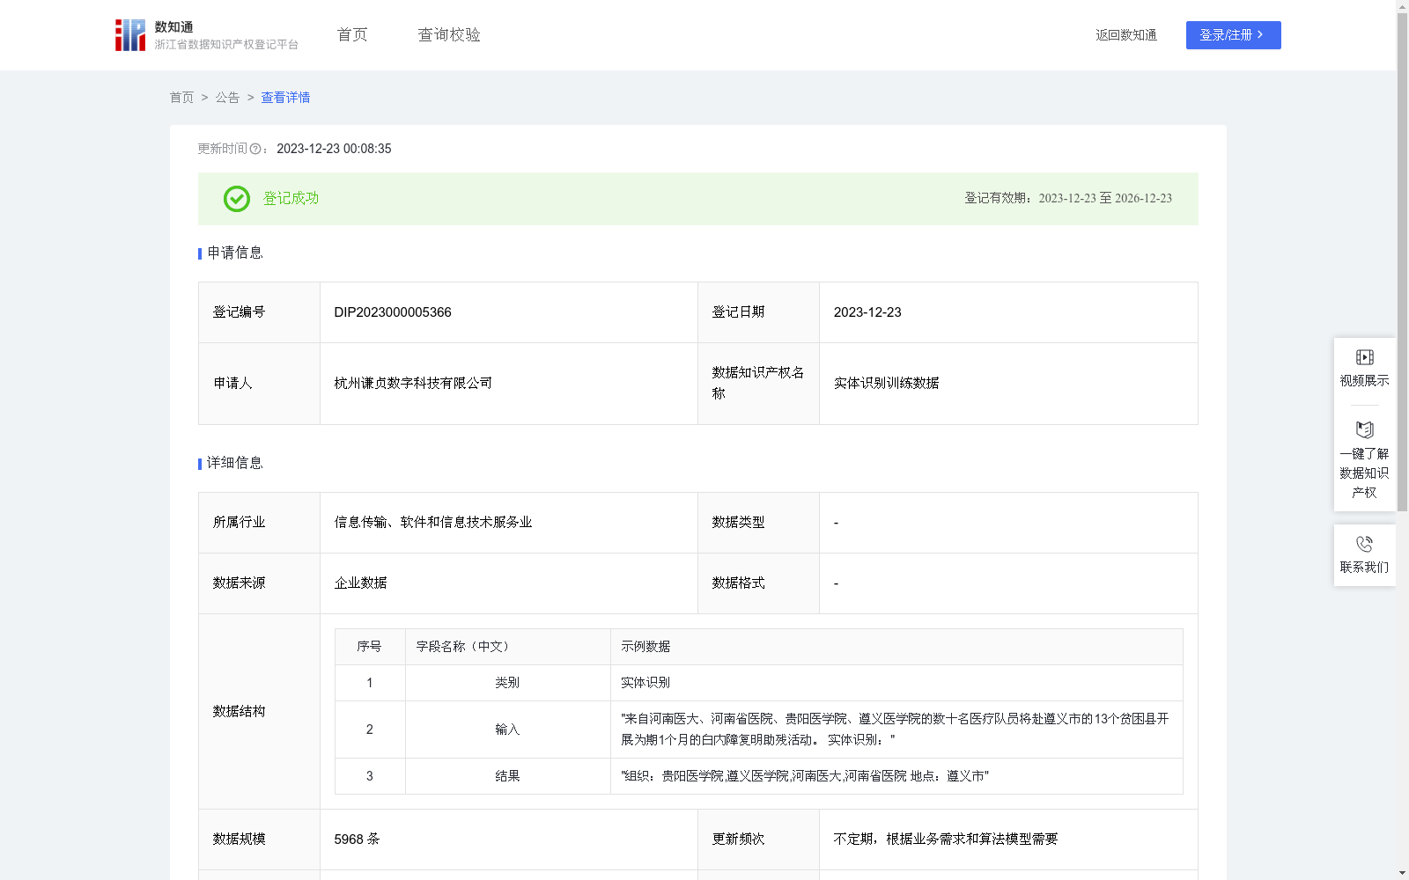Click the 结果 field cell
This screenshot has height=880, width=1409.
tap(507, 776)
